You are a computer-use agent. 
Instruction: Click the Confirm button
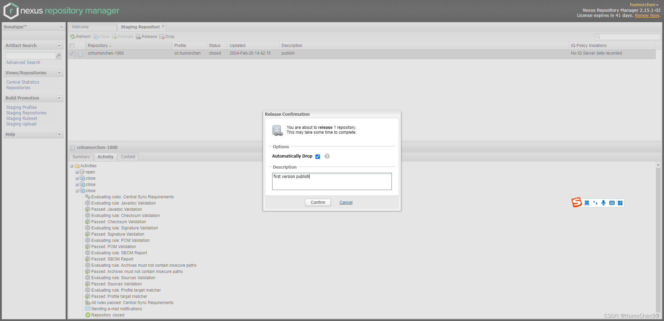coord(318,202)
